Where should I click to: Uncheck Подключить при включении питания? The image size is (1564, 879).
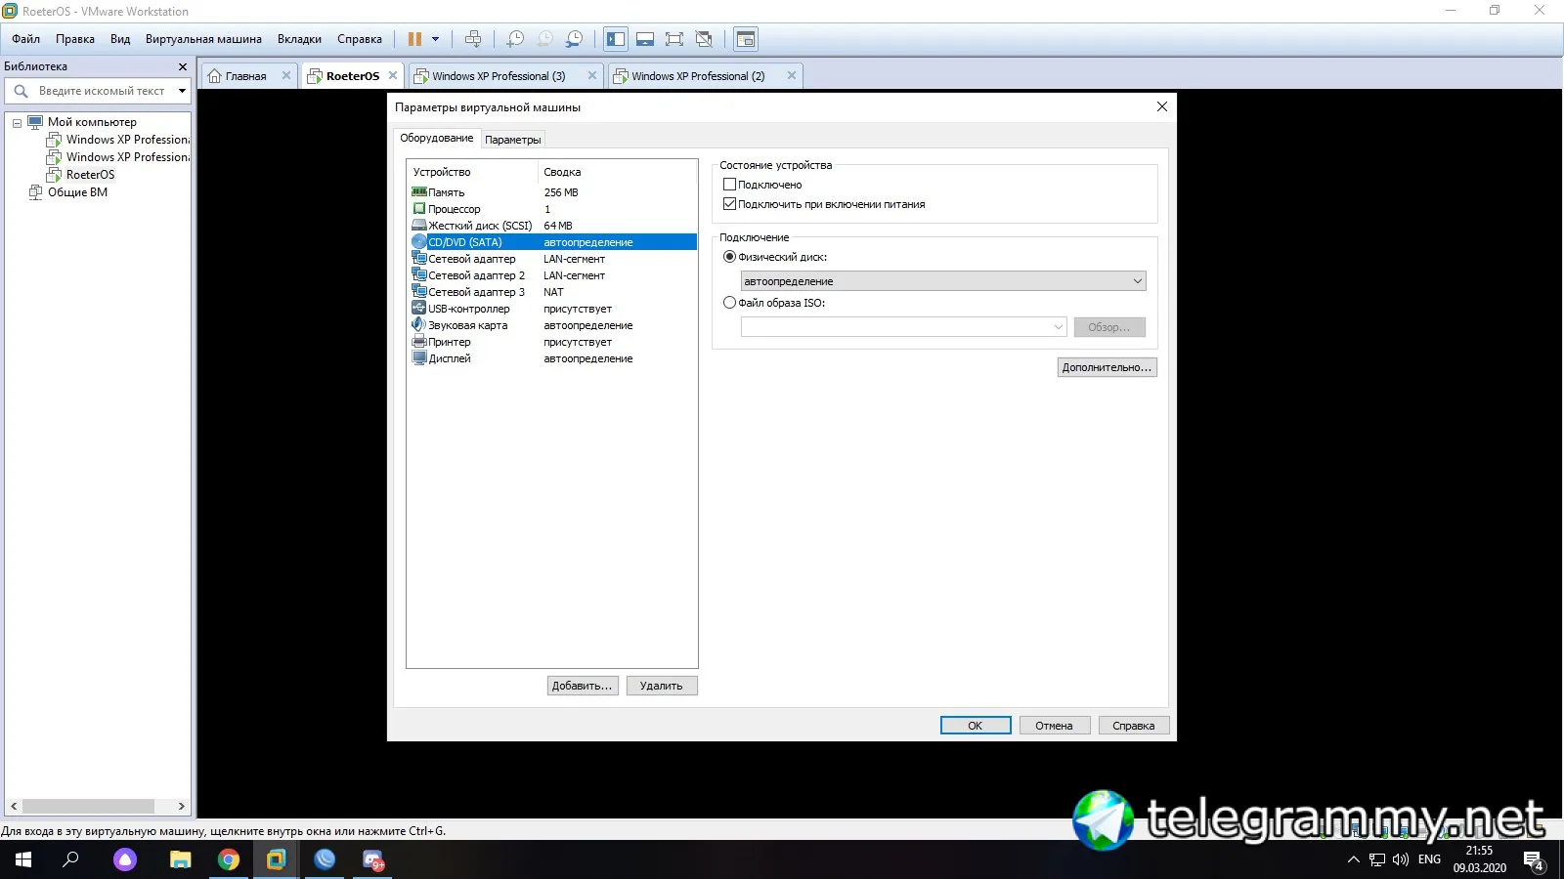pyautogui.click(x=729, y=204)
